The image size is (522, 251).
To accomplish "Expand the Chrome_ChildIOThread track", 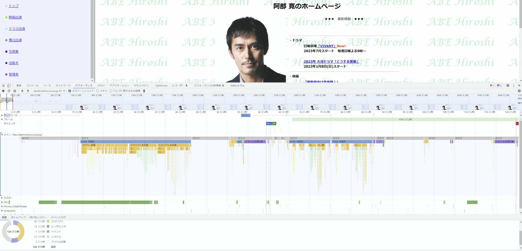I will (2, 207).
